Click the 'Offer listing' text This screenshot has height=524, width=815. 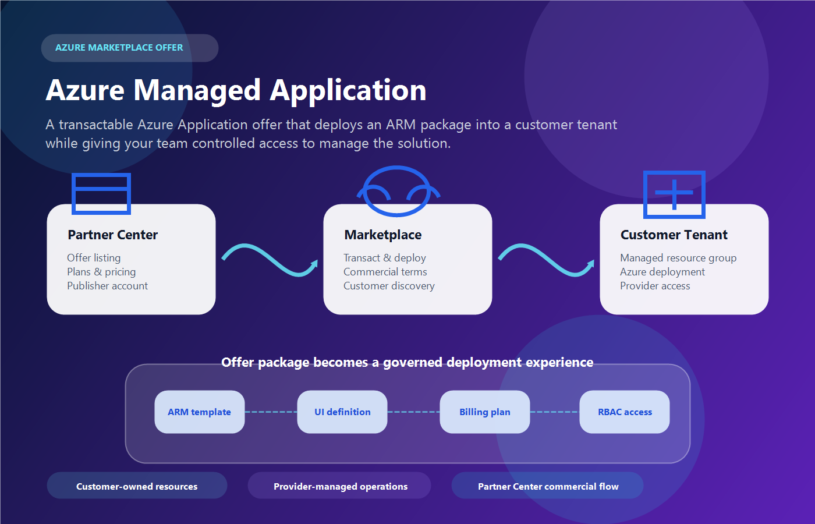(94, 258)
